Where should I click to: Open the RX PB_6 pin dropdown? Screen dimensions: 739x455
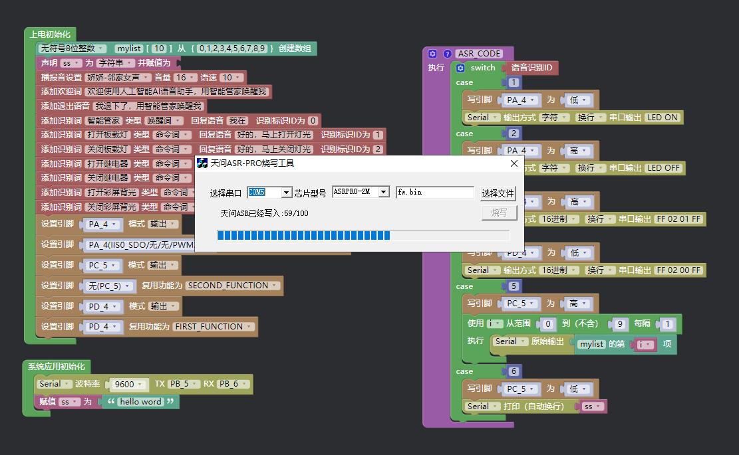233,384
